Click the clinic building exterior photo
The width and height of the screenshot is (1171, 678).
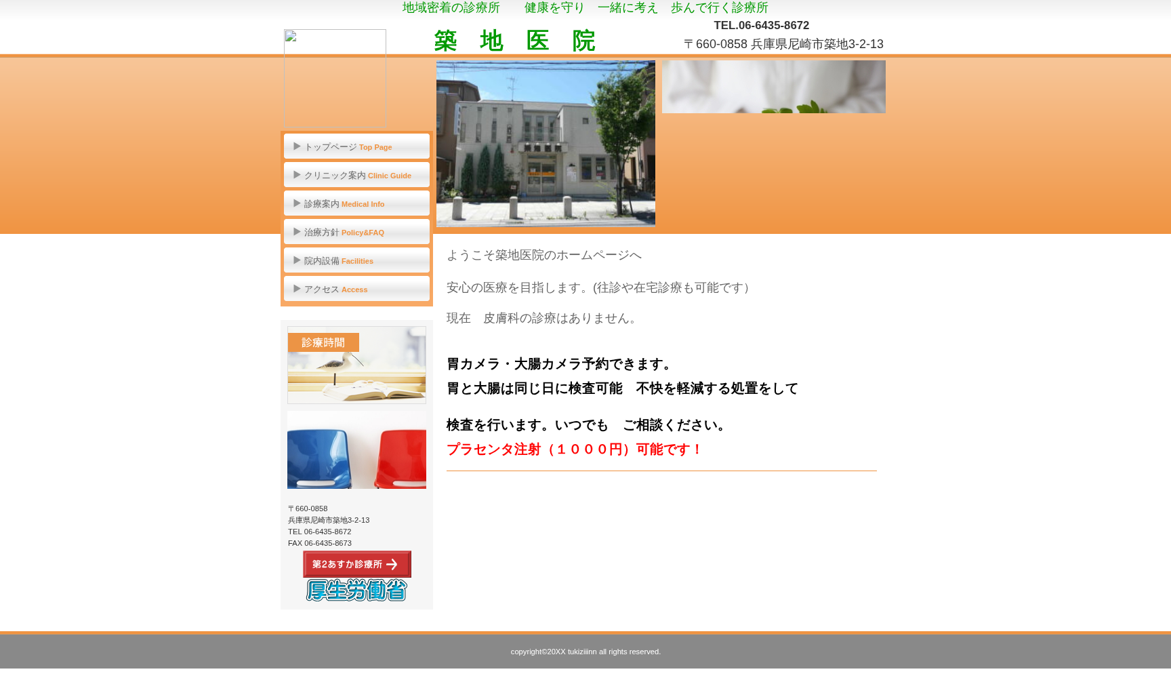click(x=546, y=144)
